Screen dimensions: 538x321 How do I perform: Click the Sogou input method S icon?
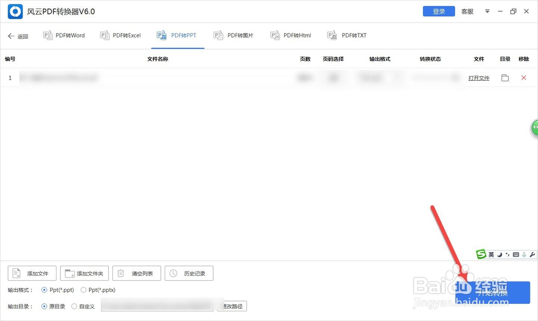[x=481, y=254]
